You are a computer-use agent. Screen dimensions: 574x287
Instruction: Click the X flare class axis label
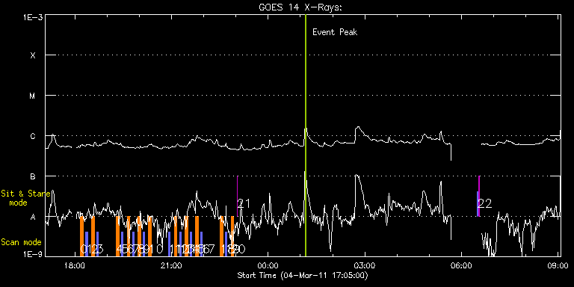pos(33,55)
